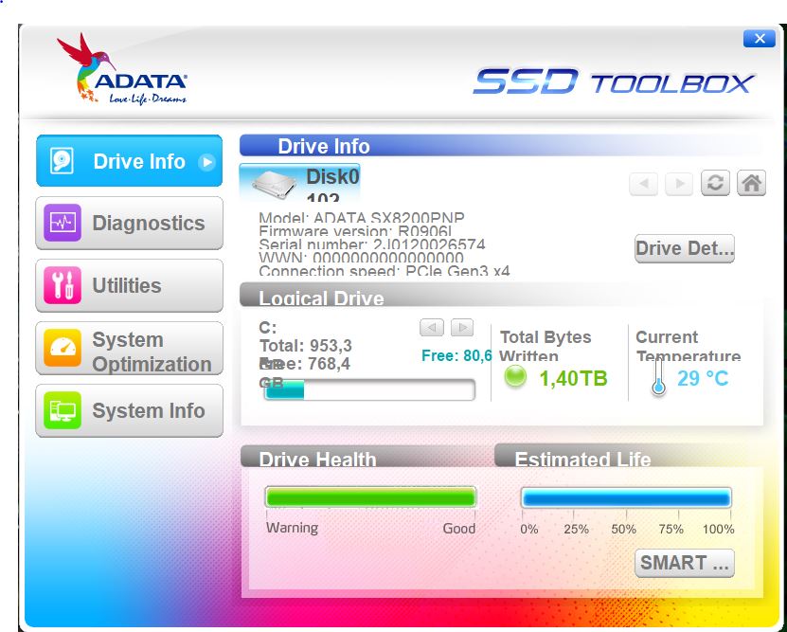
Task: Click the Free: 80,6 text
Action: click(456, 355)
